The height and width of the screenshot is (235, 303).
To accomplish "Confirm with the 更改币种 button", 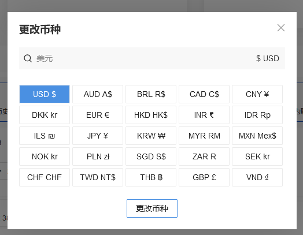I will [x=152, y=208].
